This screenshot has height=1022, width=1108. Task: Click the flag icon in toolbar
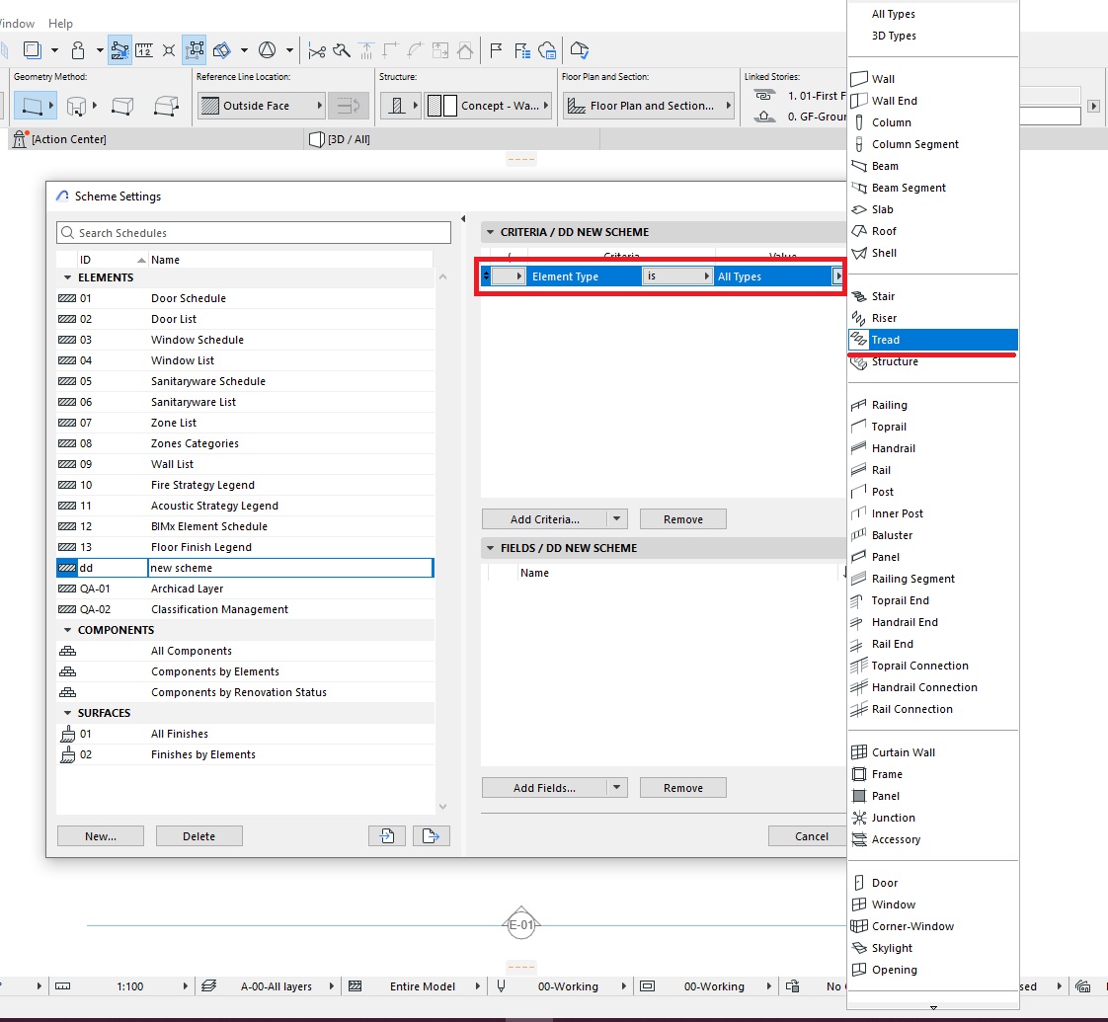pos(496,50)
